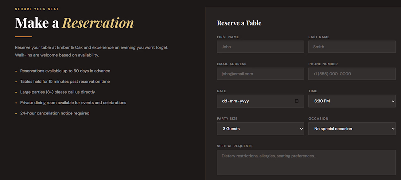Screen dimensions: 401x180
Task: Click the OCCASION field label
Action: 318,119
